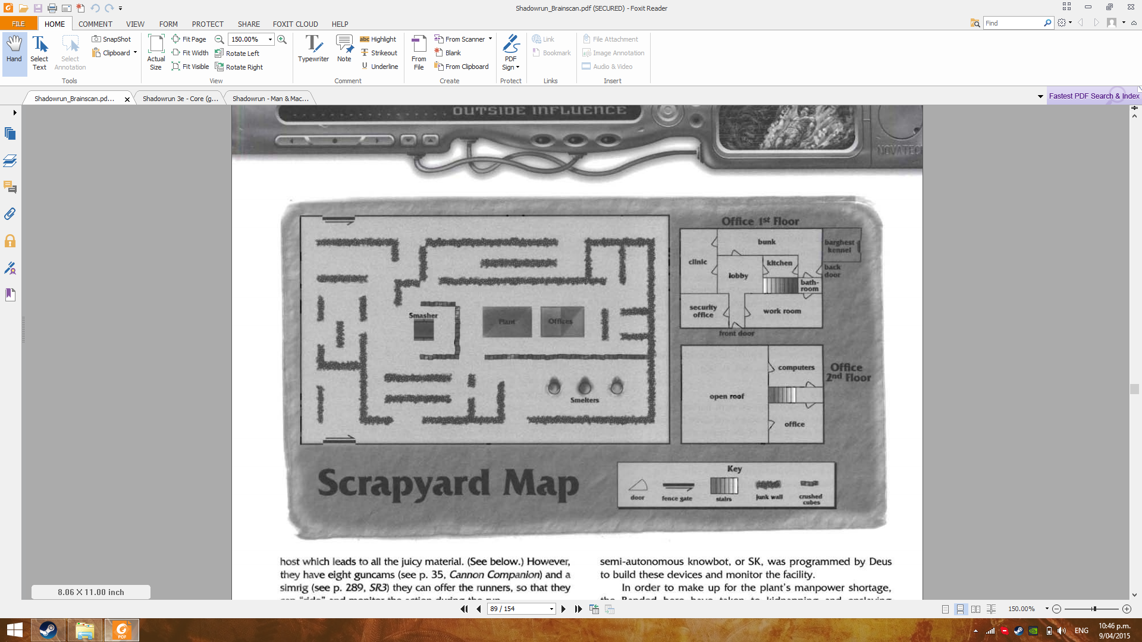The height and width of the screenshot is (642, 1142).
Task: Open the document tab list dropdown
Action: 1040,96
